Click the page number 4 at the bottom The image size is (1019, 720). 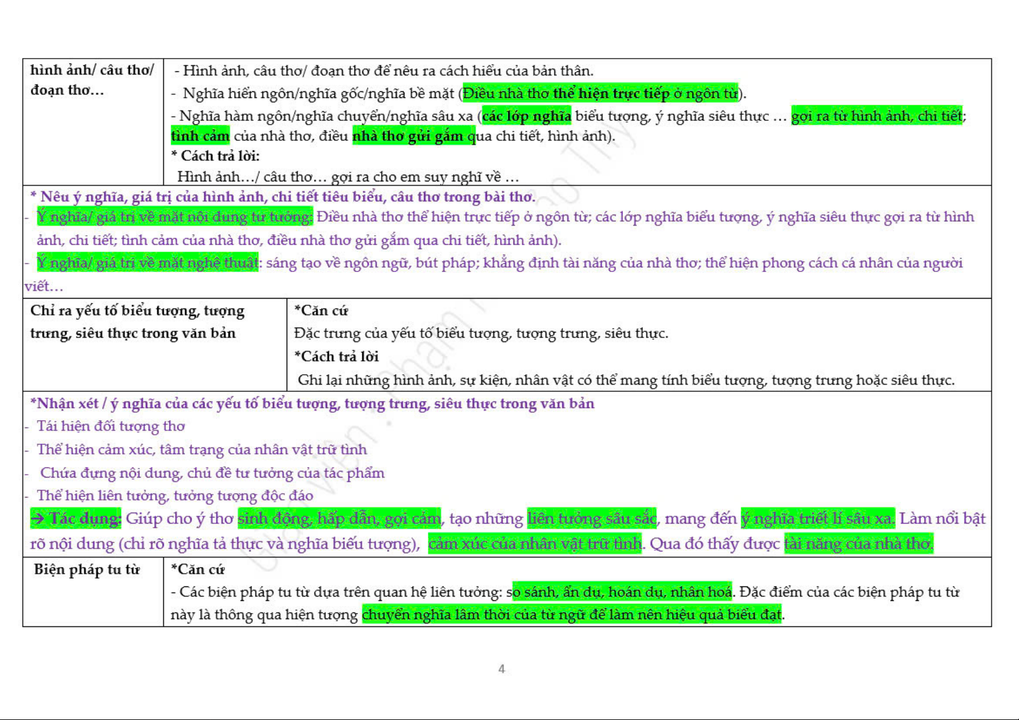point(501,669)
